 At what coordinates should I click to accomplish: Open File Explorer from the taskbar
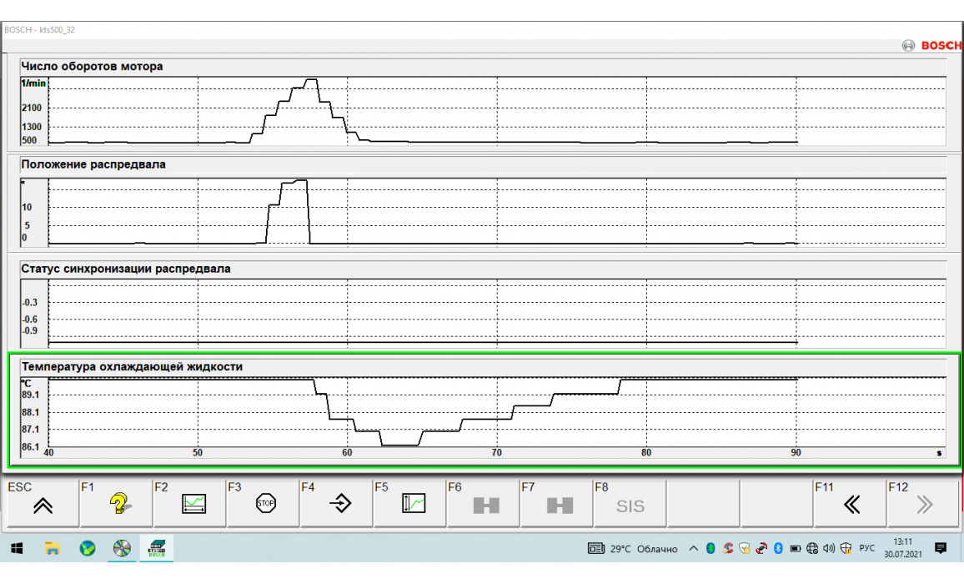point(52,548)
